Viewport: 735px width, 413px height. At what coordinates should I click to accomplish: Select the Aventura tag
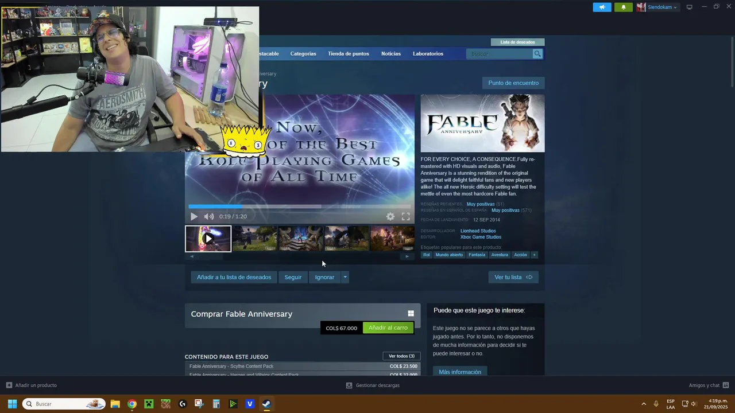pos(500,255)
